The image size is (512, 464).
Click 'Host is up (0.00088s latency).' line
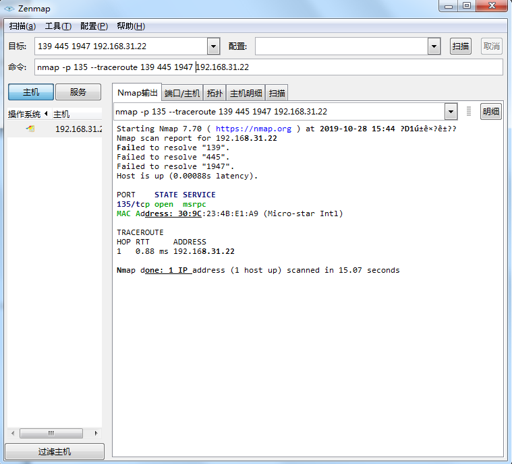tap(187, 176)
